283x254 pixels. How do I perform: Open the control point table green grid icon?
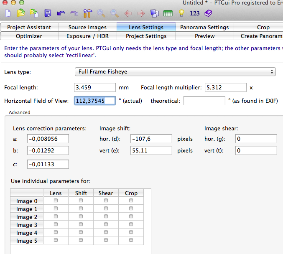(168, 13)
